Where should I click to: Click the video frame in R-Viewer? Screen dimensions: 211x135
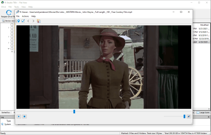pos(104,67)
